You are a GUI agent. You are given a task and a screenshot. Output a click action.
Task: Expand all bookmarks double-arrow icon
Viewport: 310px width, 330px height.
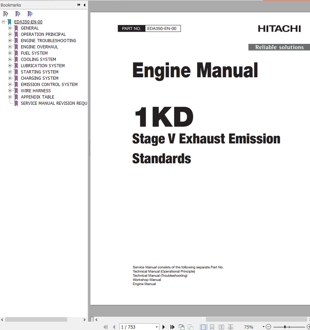(79, 5)
